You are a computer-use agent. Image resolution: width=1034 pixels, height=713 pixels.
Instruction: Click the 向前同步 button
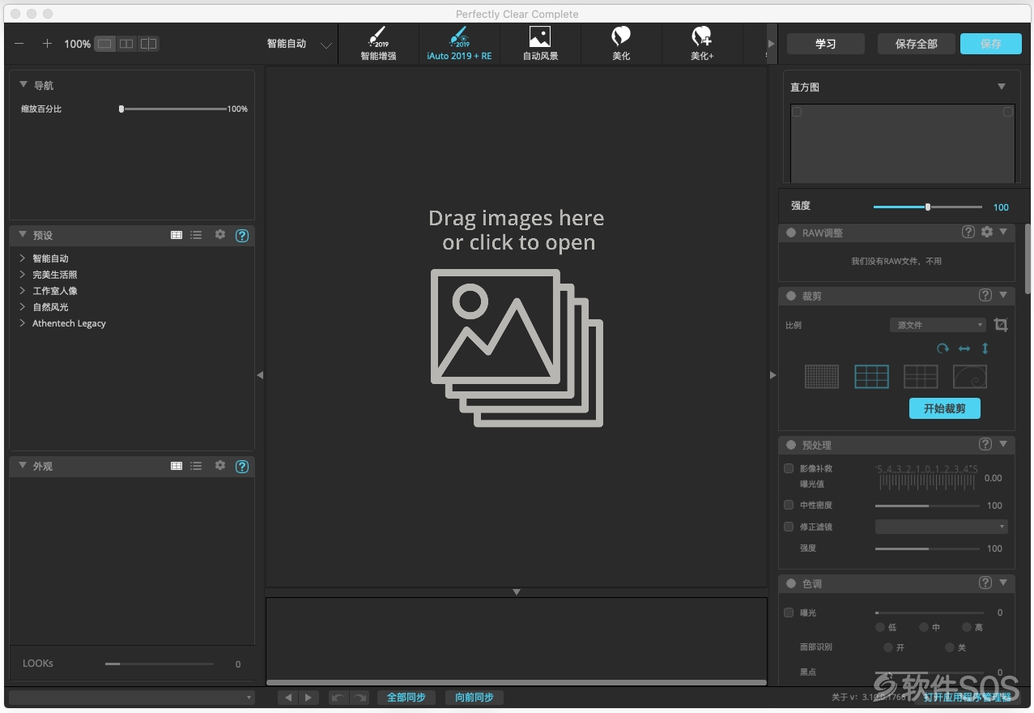tap(474, 698)
